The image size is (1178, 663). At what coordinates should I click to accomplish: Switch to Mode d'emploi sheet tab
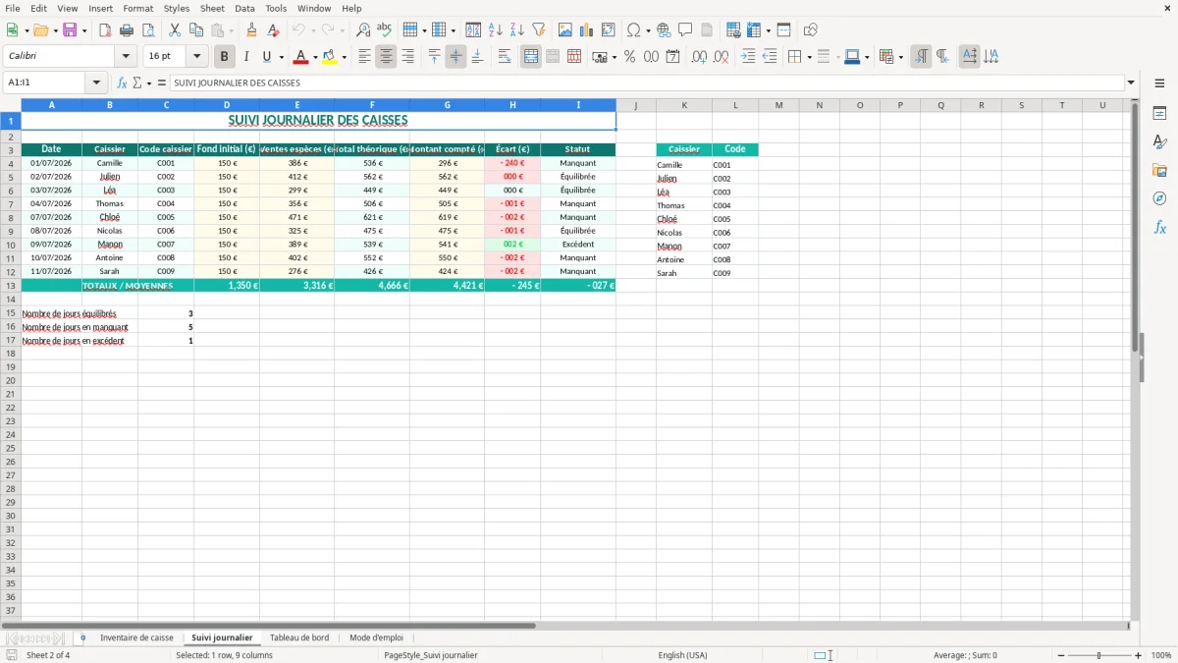point(376,637)
